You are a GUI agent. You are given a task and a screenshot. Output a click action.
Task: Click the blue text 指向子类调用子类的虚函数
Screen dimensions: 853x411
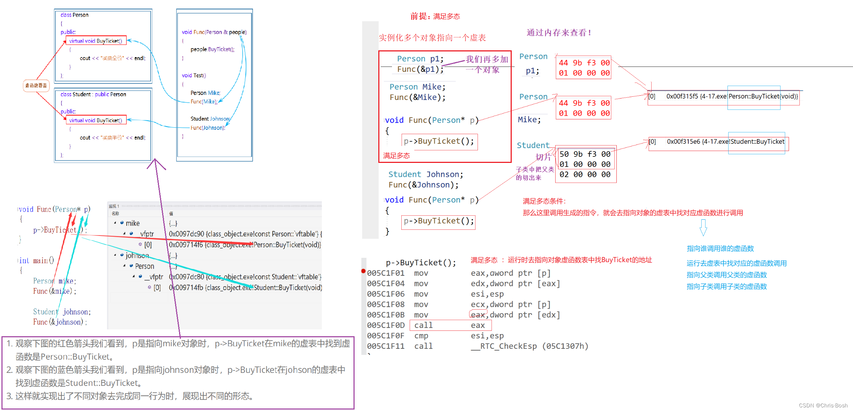click(x=727, y=286)
